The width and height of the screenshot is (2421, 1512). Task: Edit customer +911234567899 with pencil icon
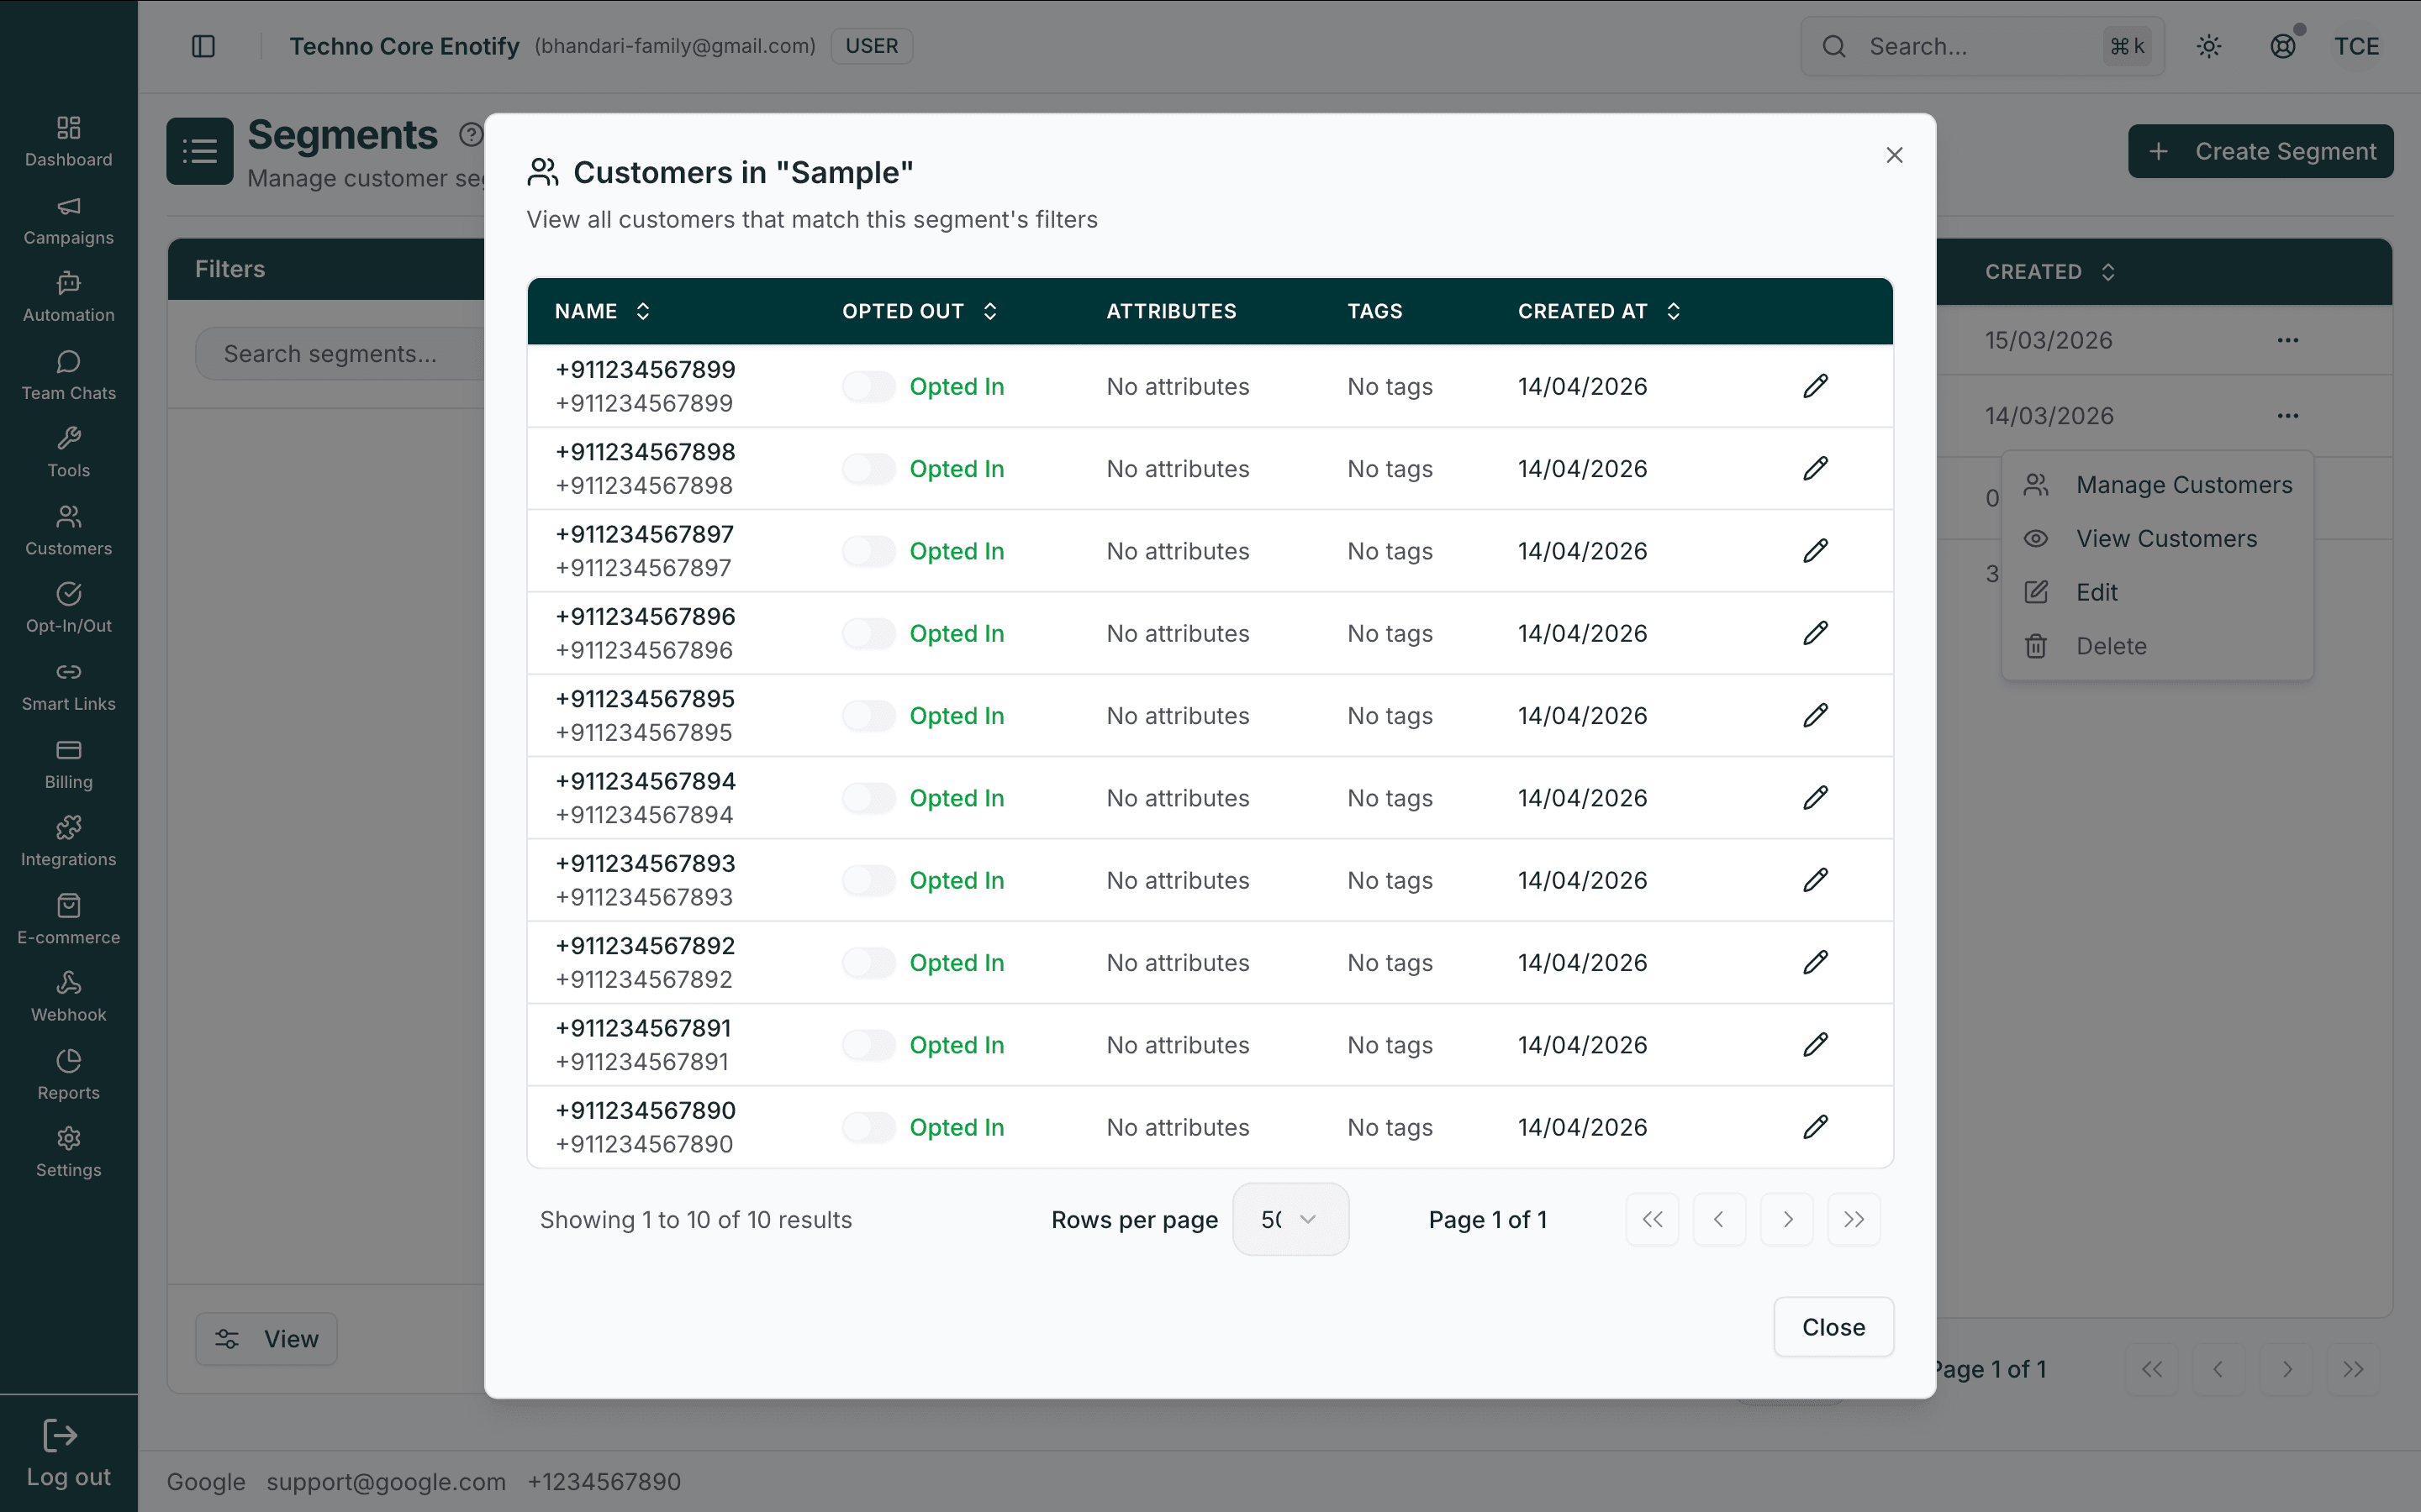tap(1816, 386)
